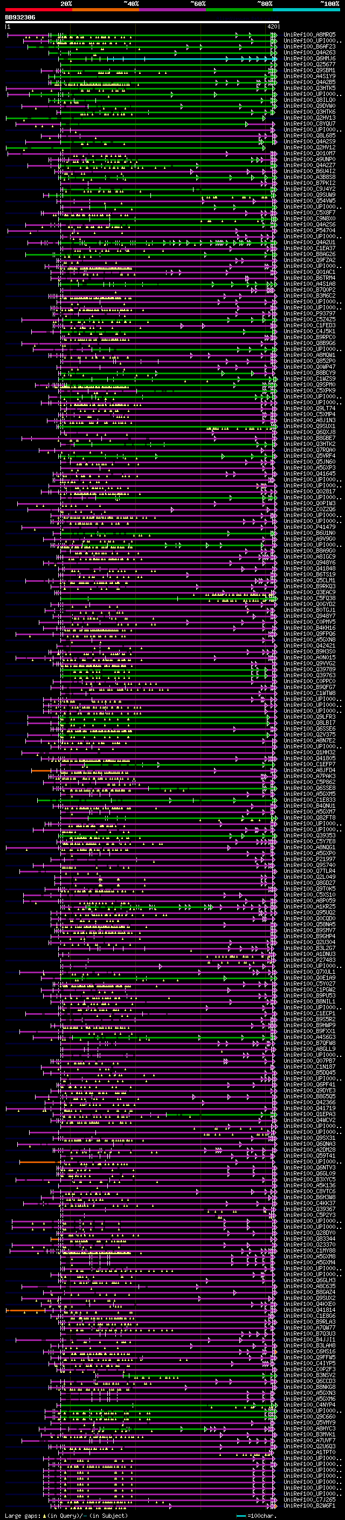This screenshot has height=1520, width=345.
Task: Open hit UniRef100_A8MRQ5
Action: 309,35
